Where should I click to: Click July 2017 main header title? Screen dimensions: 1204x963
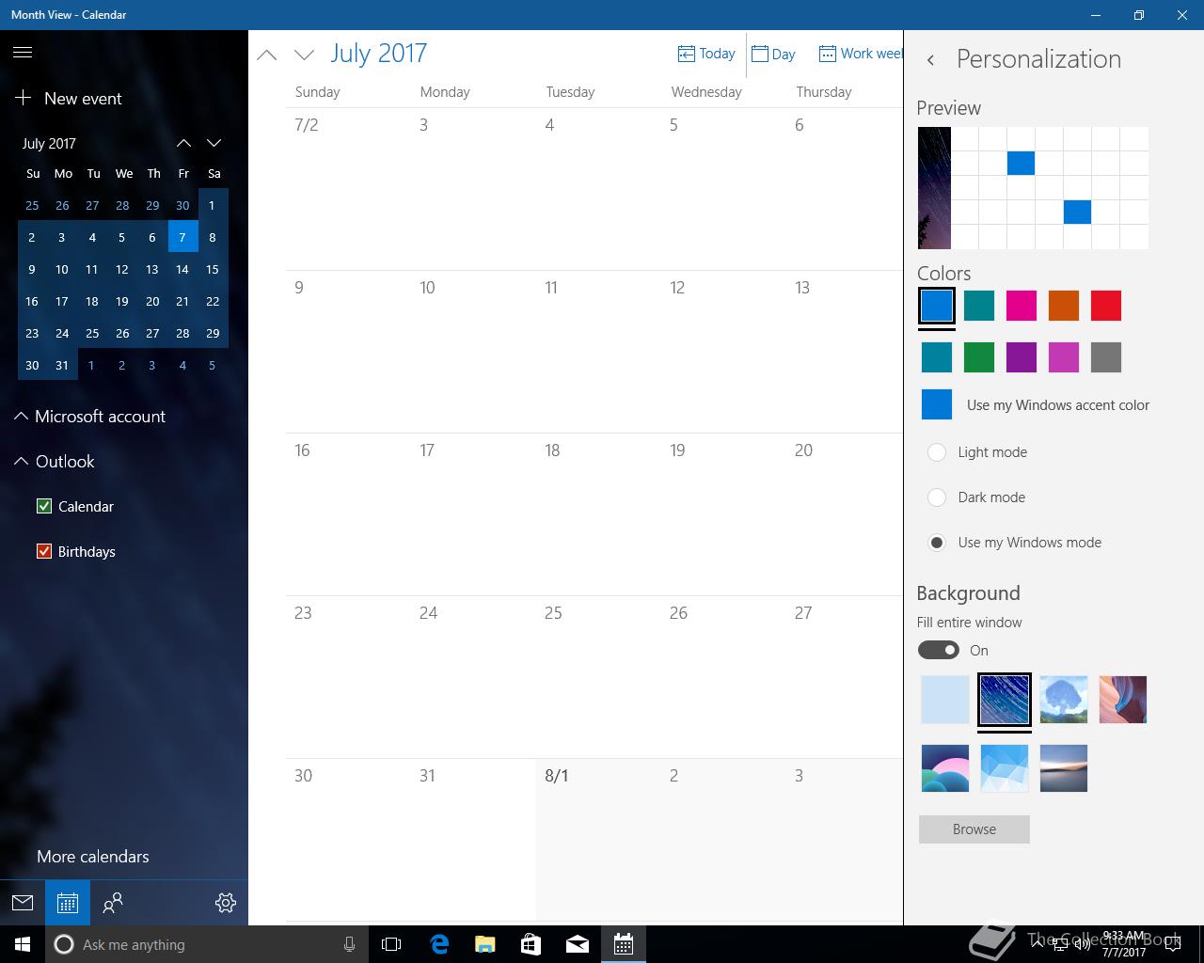click(379, 54)
